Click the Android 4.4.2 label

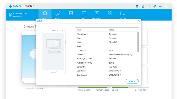point(31,88)
